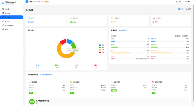The height and width of the screenshot is (107, 194).
Task: Click the VEfinsteward logo icon
Action: pos(3,3)
